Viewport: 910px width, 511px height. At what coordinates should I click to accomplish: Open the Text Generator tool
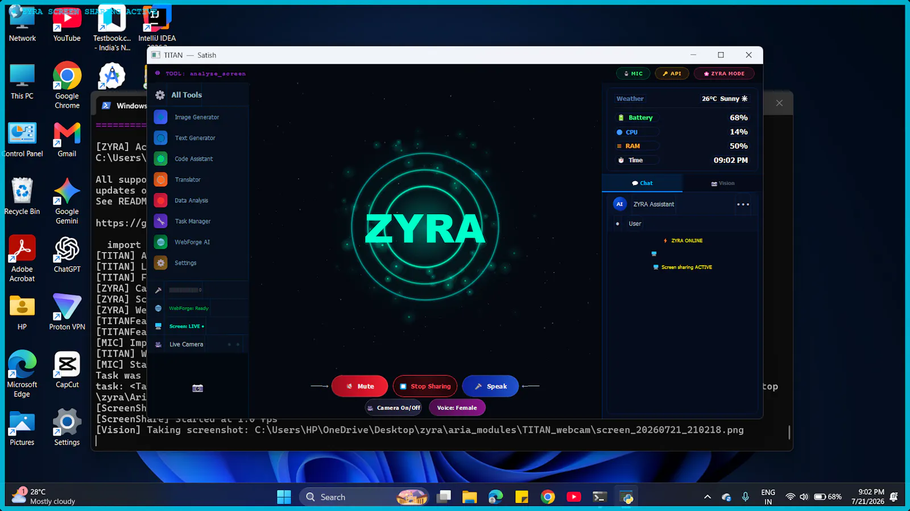[x=197, y=138]
